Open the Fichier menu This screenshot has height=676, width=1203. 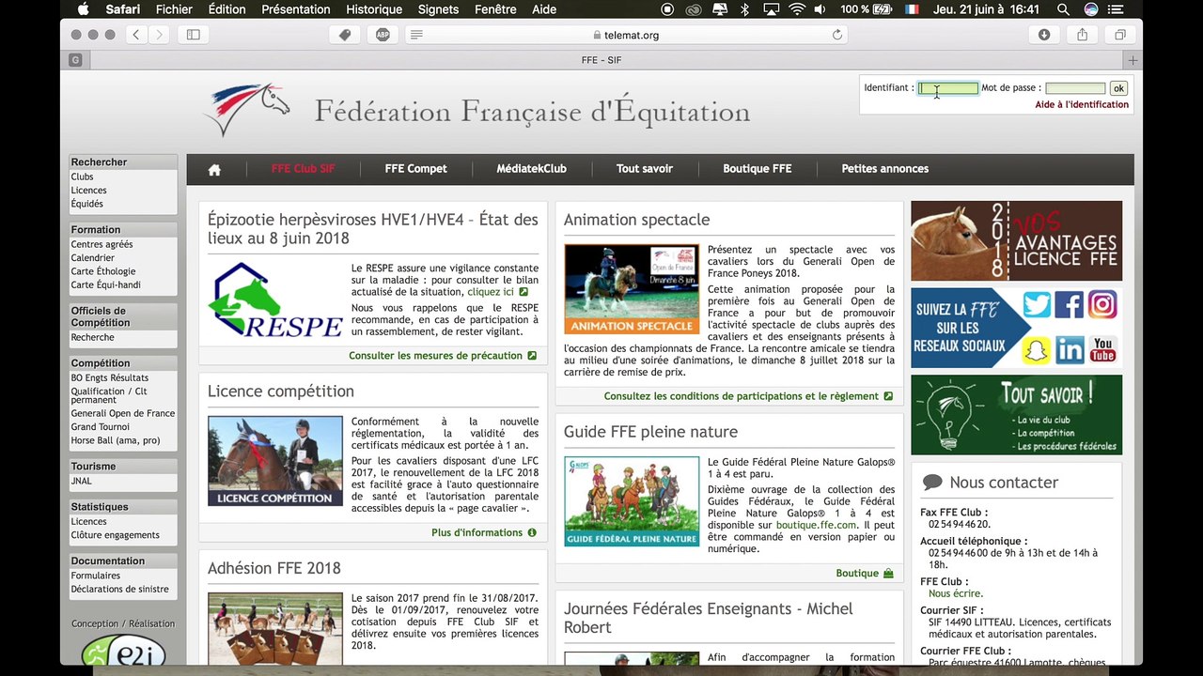click(x=174, y=9)
